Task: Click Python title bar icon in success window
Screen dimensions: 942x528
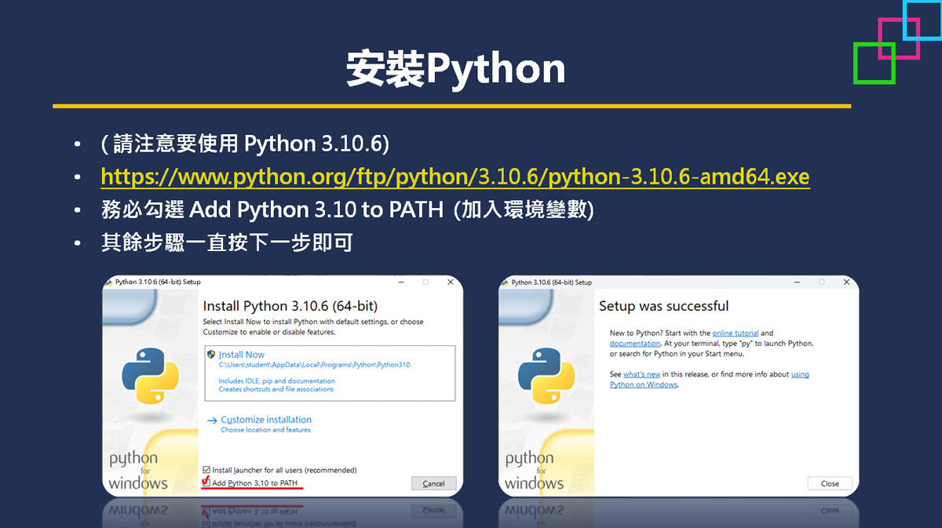Action: pos(505,282)
